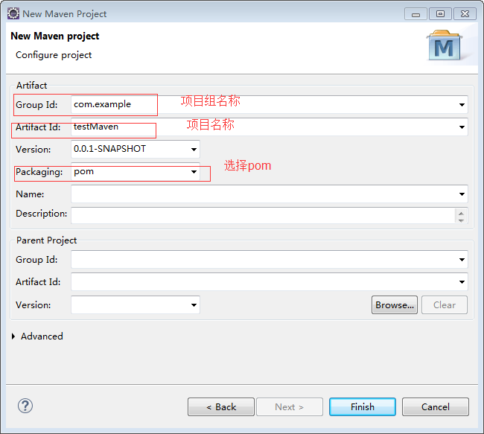Click the greyed-out Clear button
The image size is (484, 434).
click(445, 305)
